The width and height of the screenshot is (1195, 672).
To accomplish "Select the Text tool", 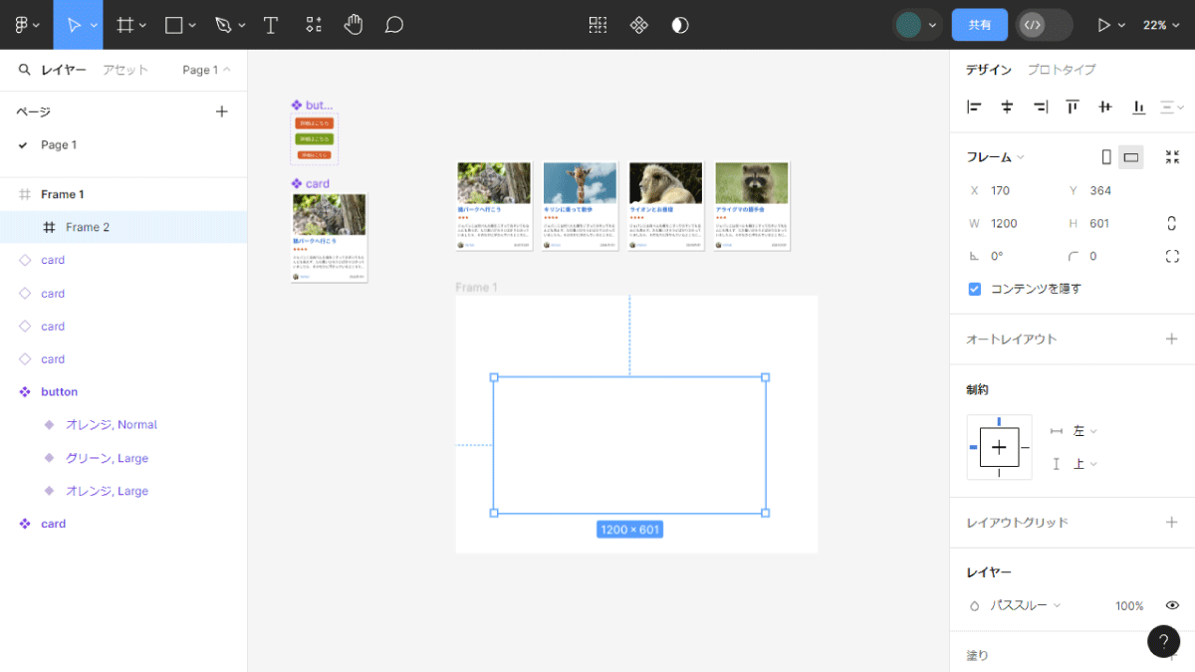I will click(x=271, y=25).
